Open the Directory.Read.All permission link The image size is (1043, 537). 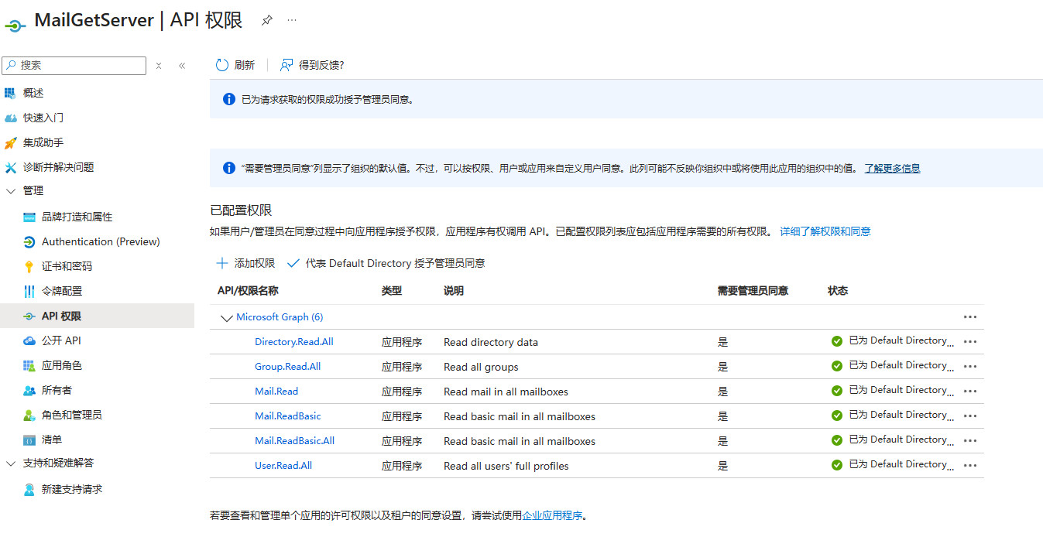click(294, 342)
